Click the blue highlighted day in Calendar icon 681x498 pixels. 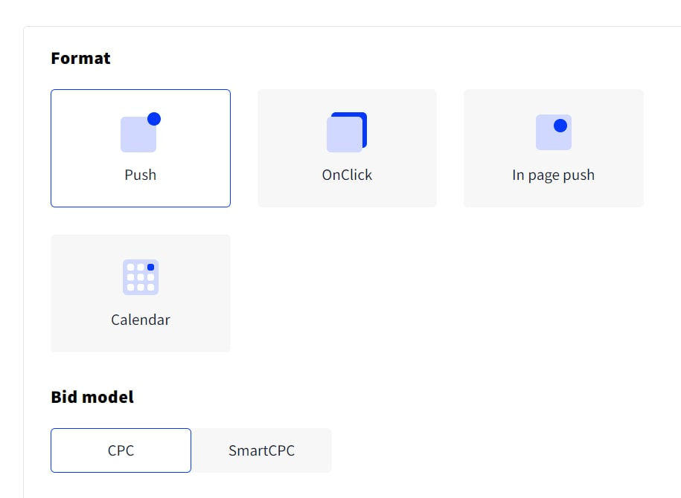click(150, 267)
